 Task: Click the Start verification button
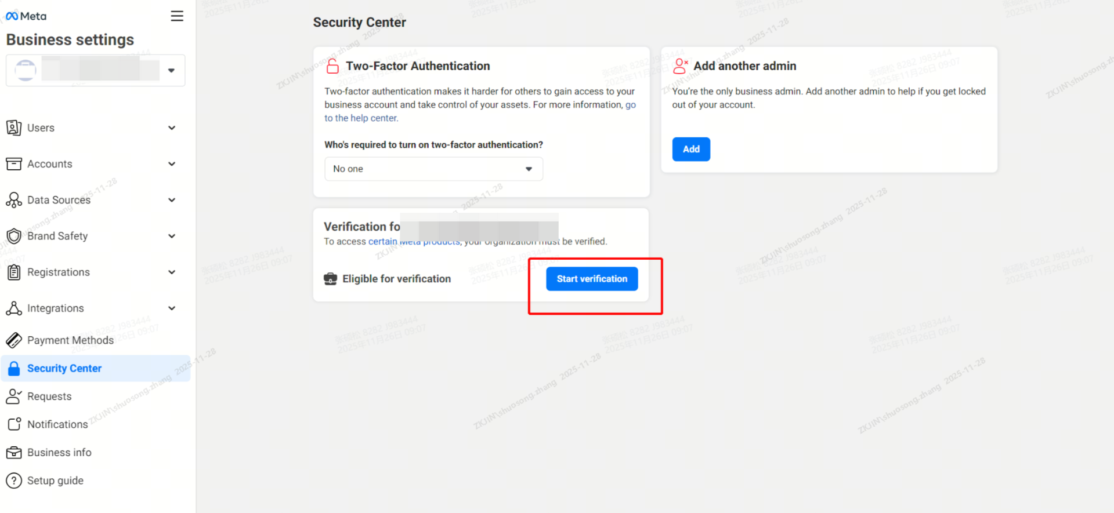[592, 279]
